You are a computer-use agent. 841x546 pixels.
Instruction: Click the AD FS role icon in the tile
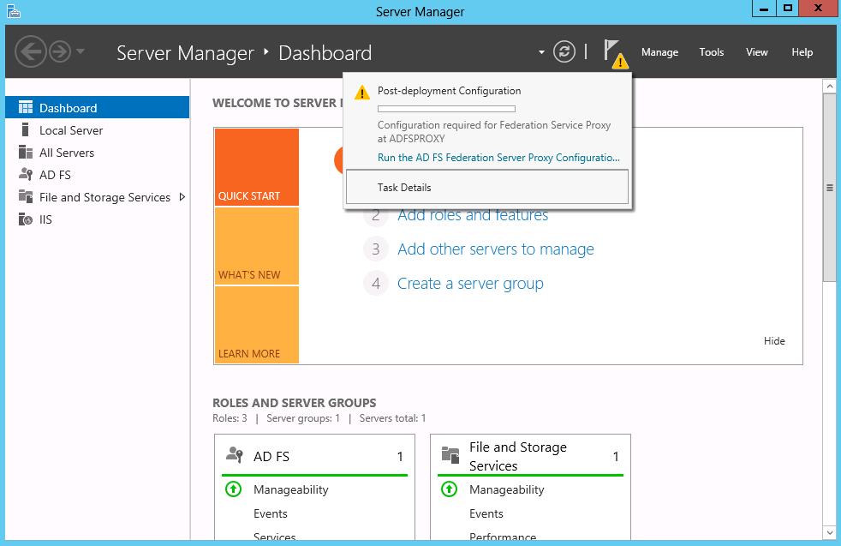coord(235,455)
